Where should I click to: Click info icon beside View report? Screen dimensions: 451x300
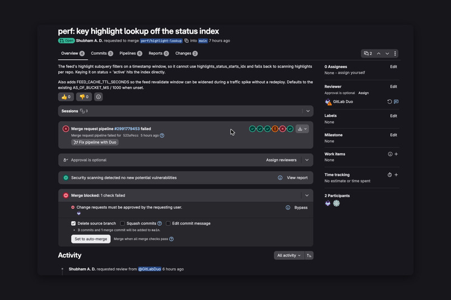coord(280,178)
